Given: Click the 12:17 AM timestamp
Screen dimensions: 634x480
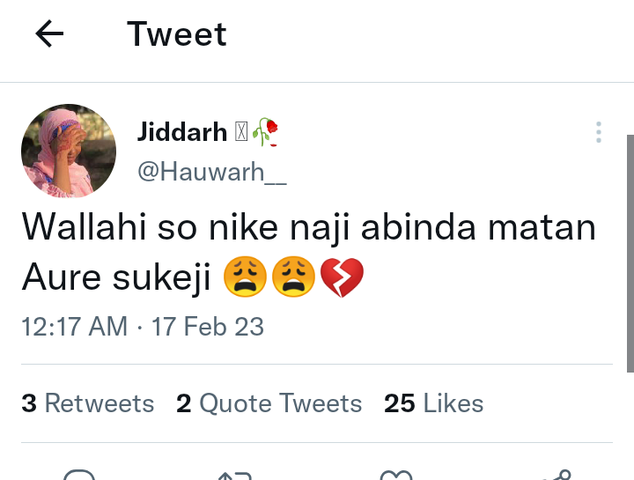Looking at the screenshot, I should [x=74, y=327].
